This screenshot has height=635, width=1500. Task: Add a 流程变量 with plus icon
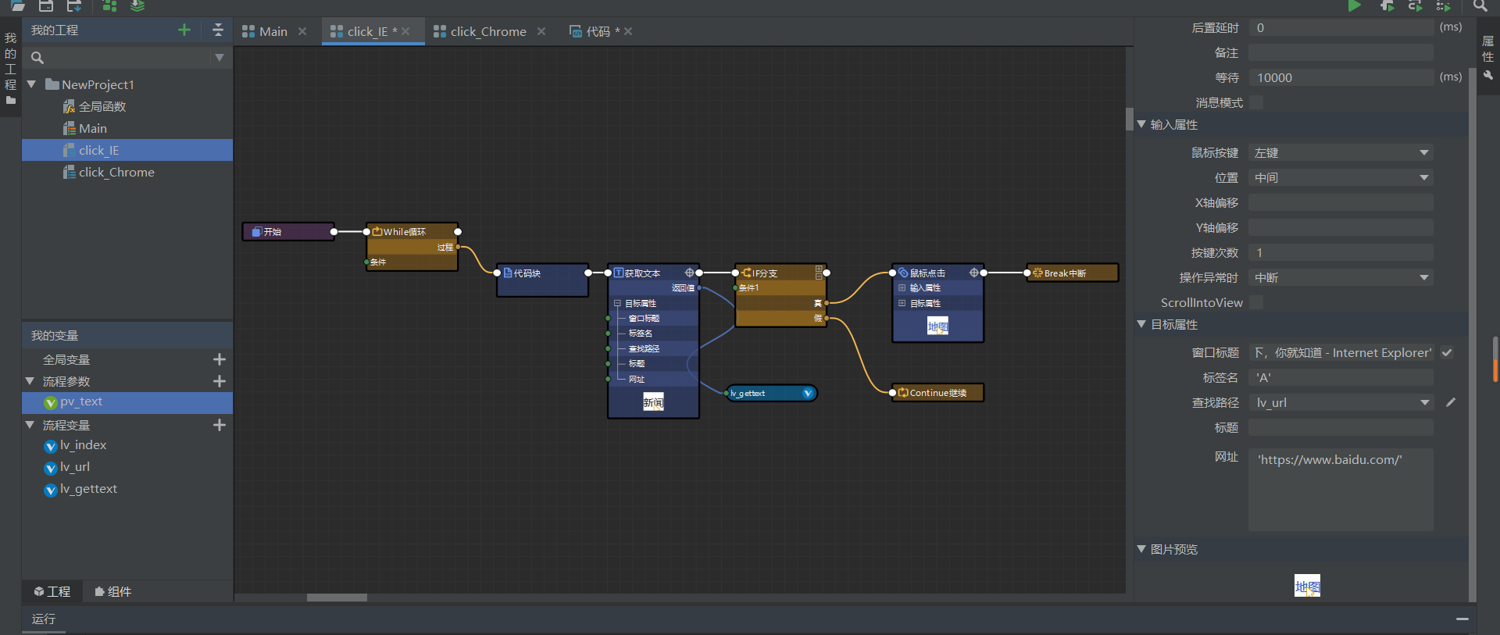pyautogui.click(x=220, y=425)
